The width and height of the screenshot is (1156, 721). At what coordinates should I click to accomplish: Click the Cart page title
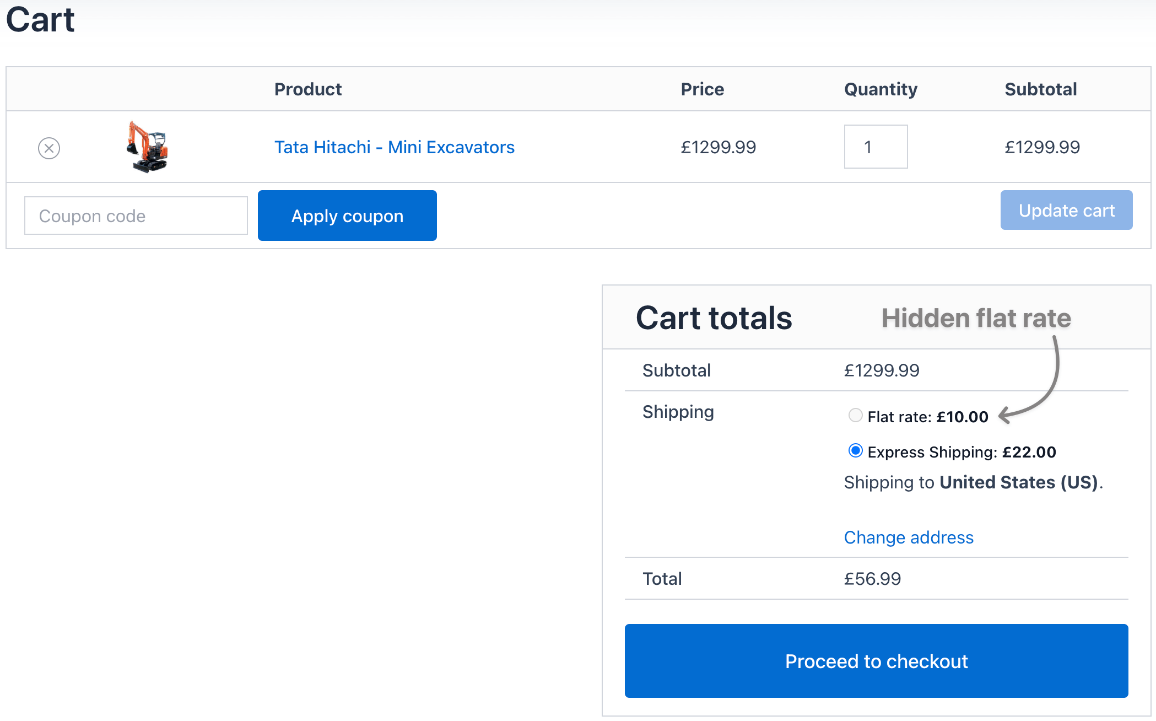(40, 20)
